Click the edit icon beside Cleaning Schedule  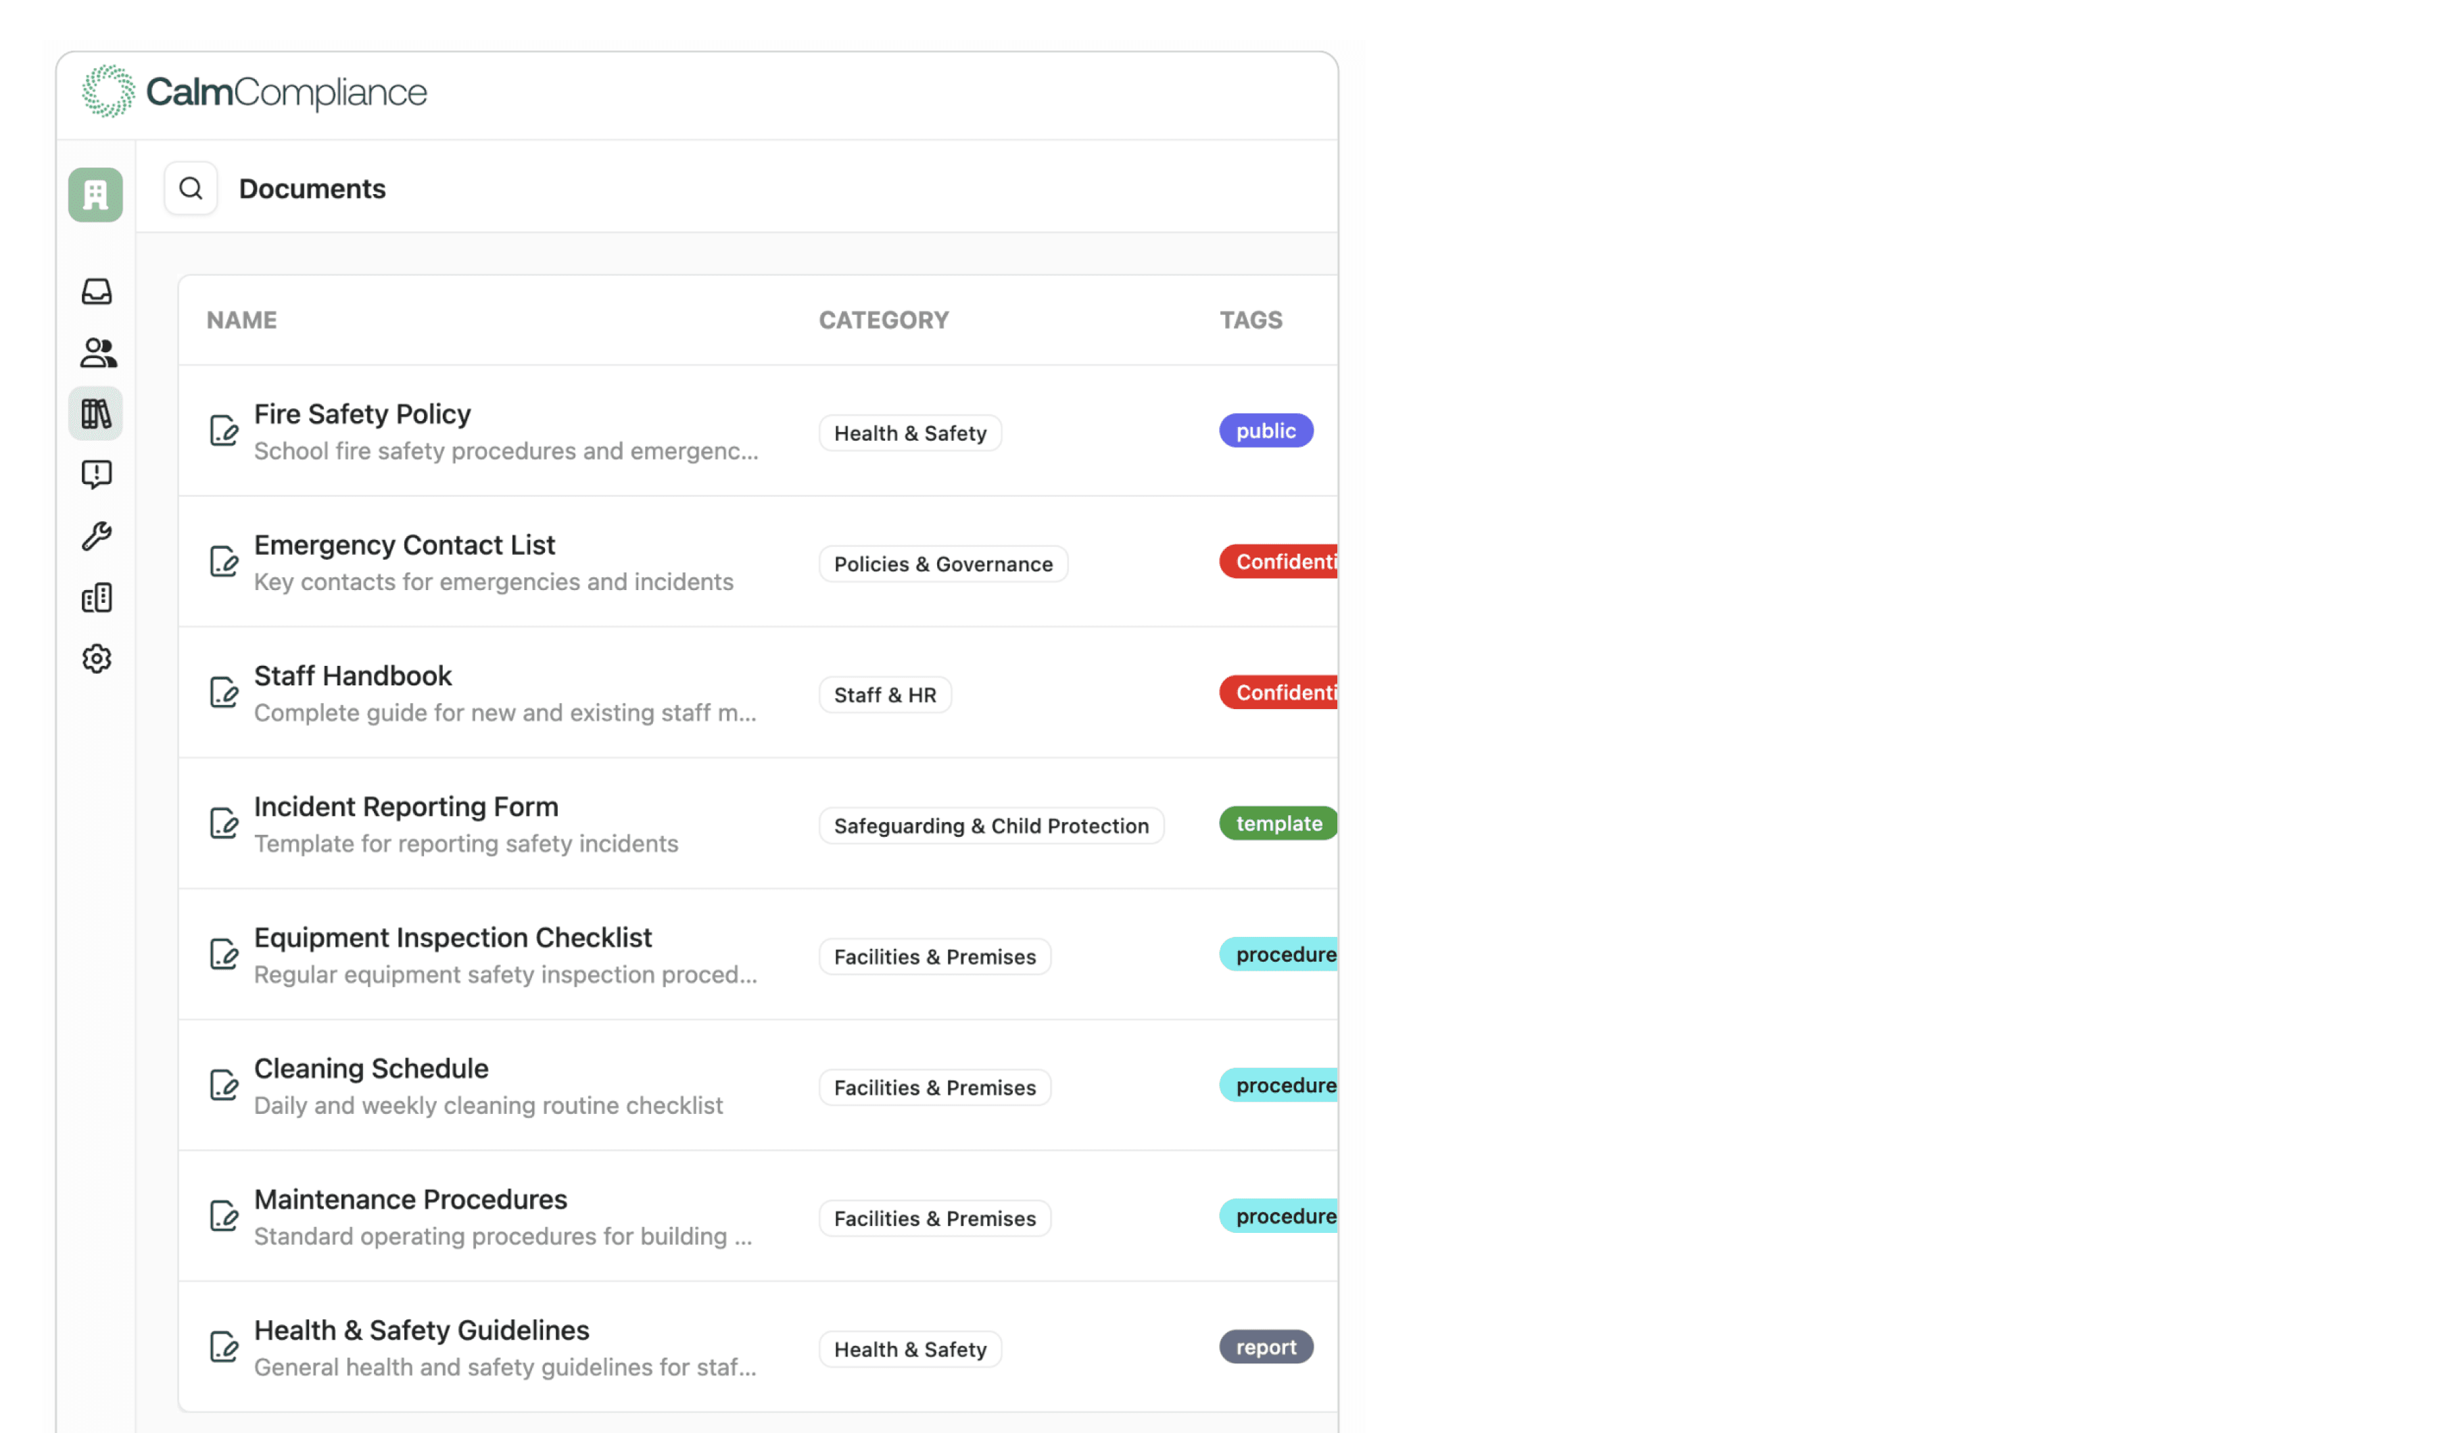pyautogui.click(x=224, y=1084)
